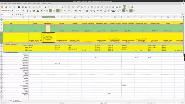Adjust the zoom slider in the status bar

pos(174,103)
